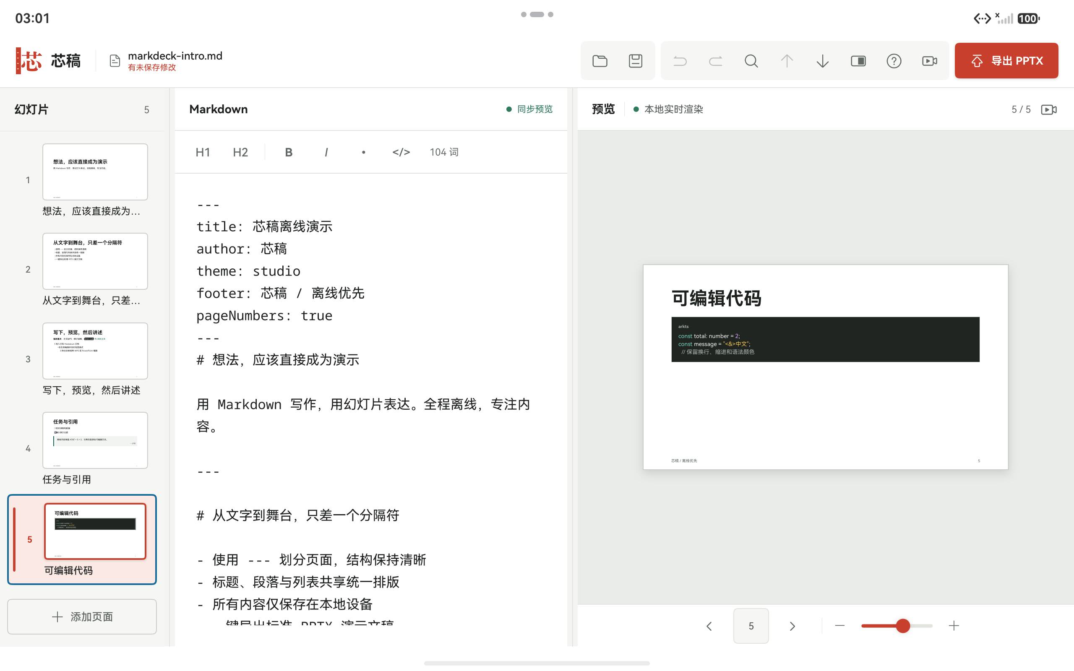Apply italic formatting
1074x671 pixels.
pos(326,152)
